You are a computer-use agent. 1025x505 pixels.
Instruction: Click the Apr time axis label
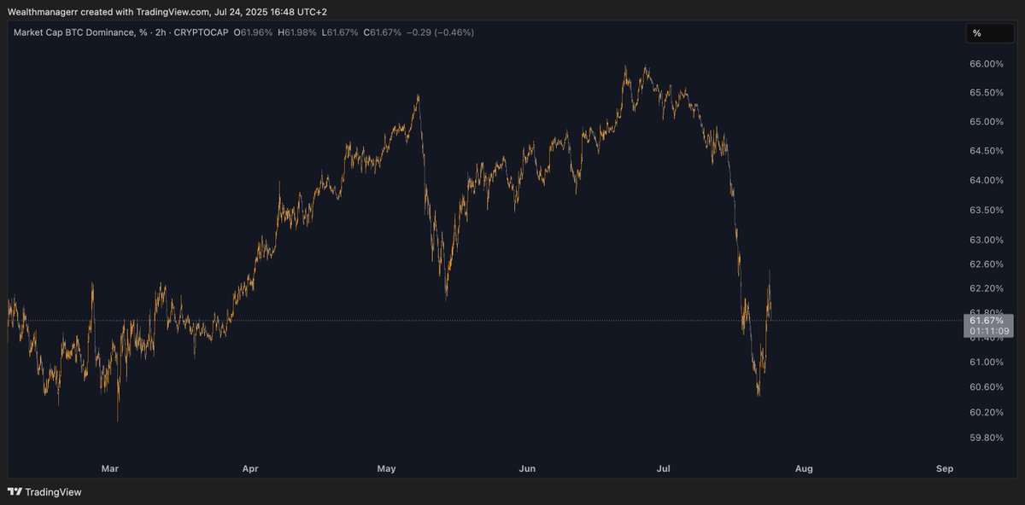click(x=250, y=468)
